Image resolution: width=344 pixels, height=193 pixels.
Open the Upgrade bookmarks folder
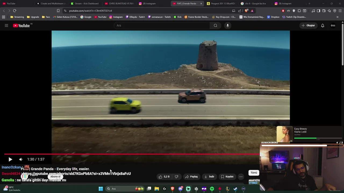click(x=33, y=17)
